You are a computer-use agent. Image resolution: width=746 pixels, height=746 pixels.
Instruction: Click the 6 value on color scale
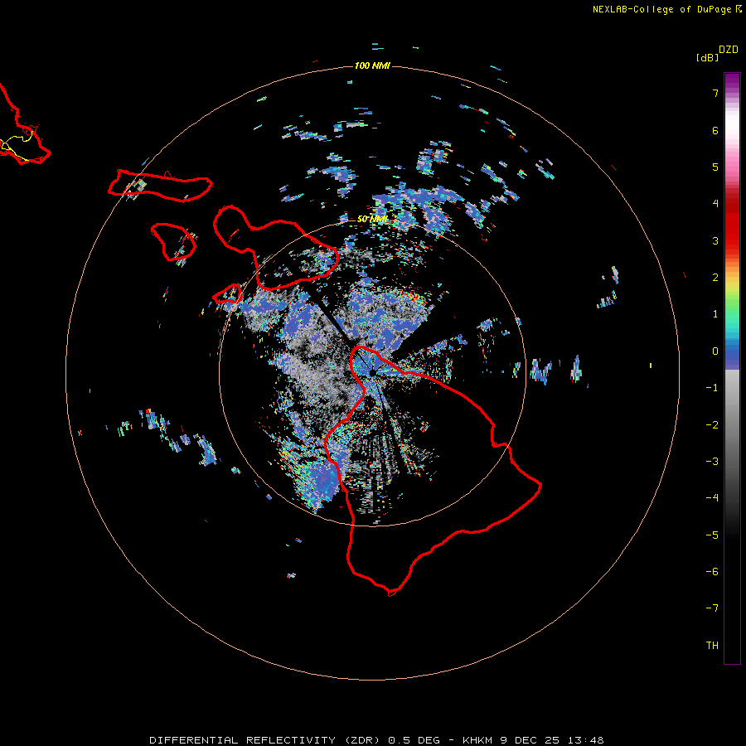[715, 130]
